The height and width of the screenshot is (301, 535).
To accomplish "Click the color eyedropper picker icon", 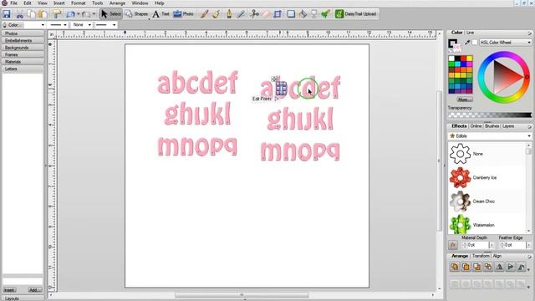I will tap(467, 43).
